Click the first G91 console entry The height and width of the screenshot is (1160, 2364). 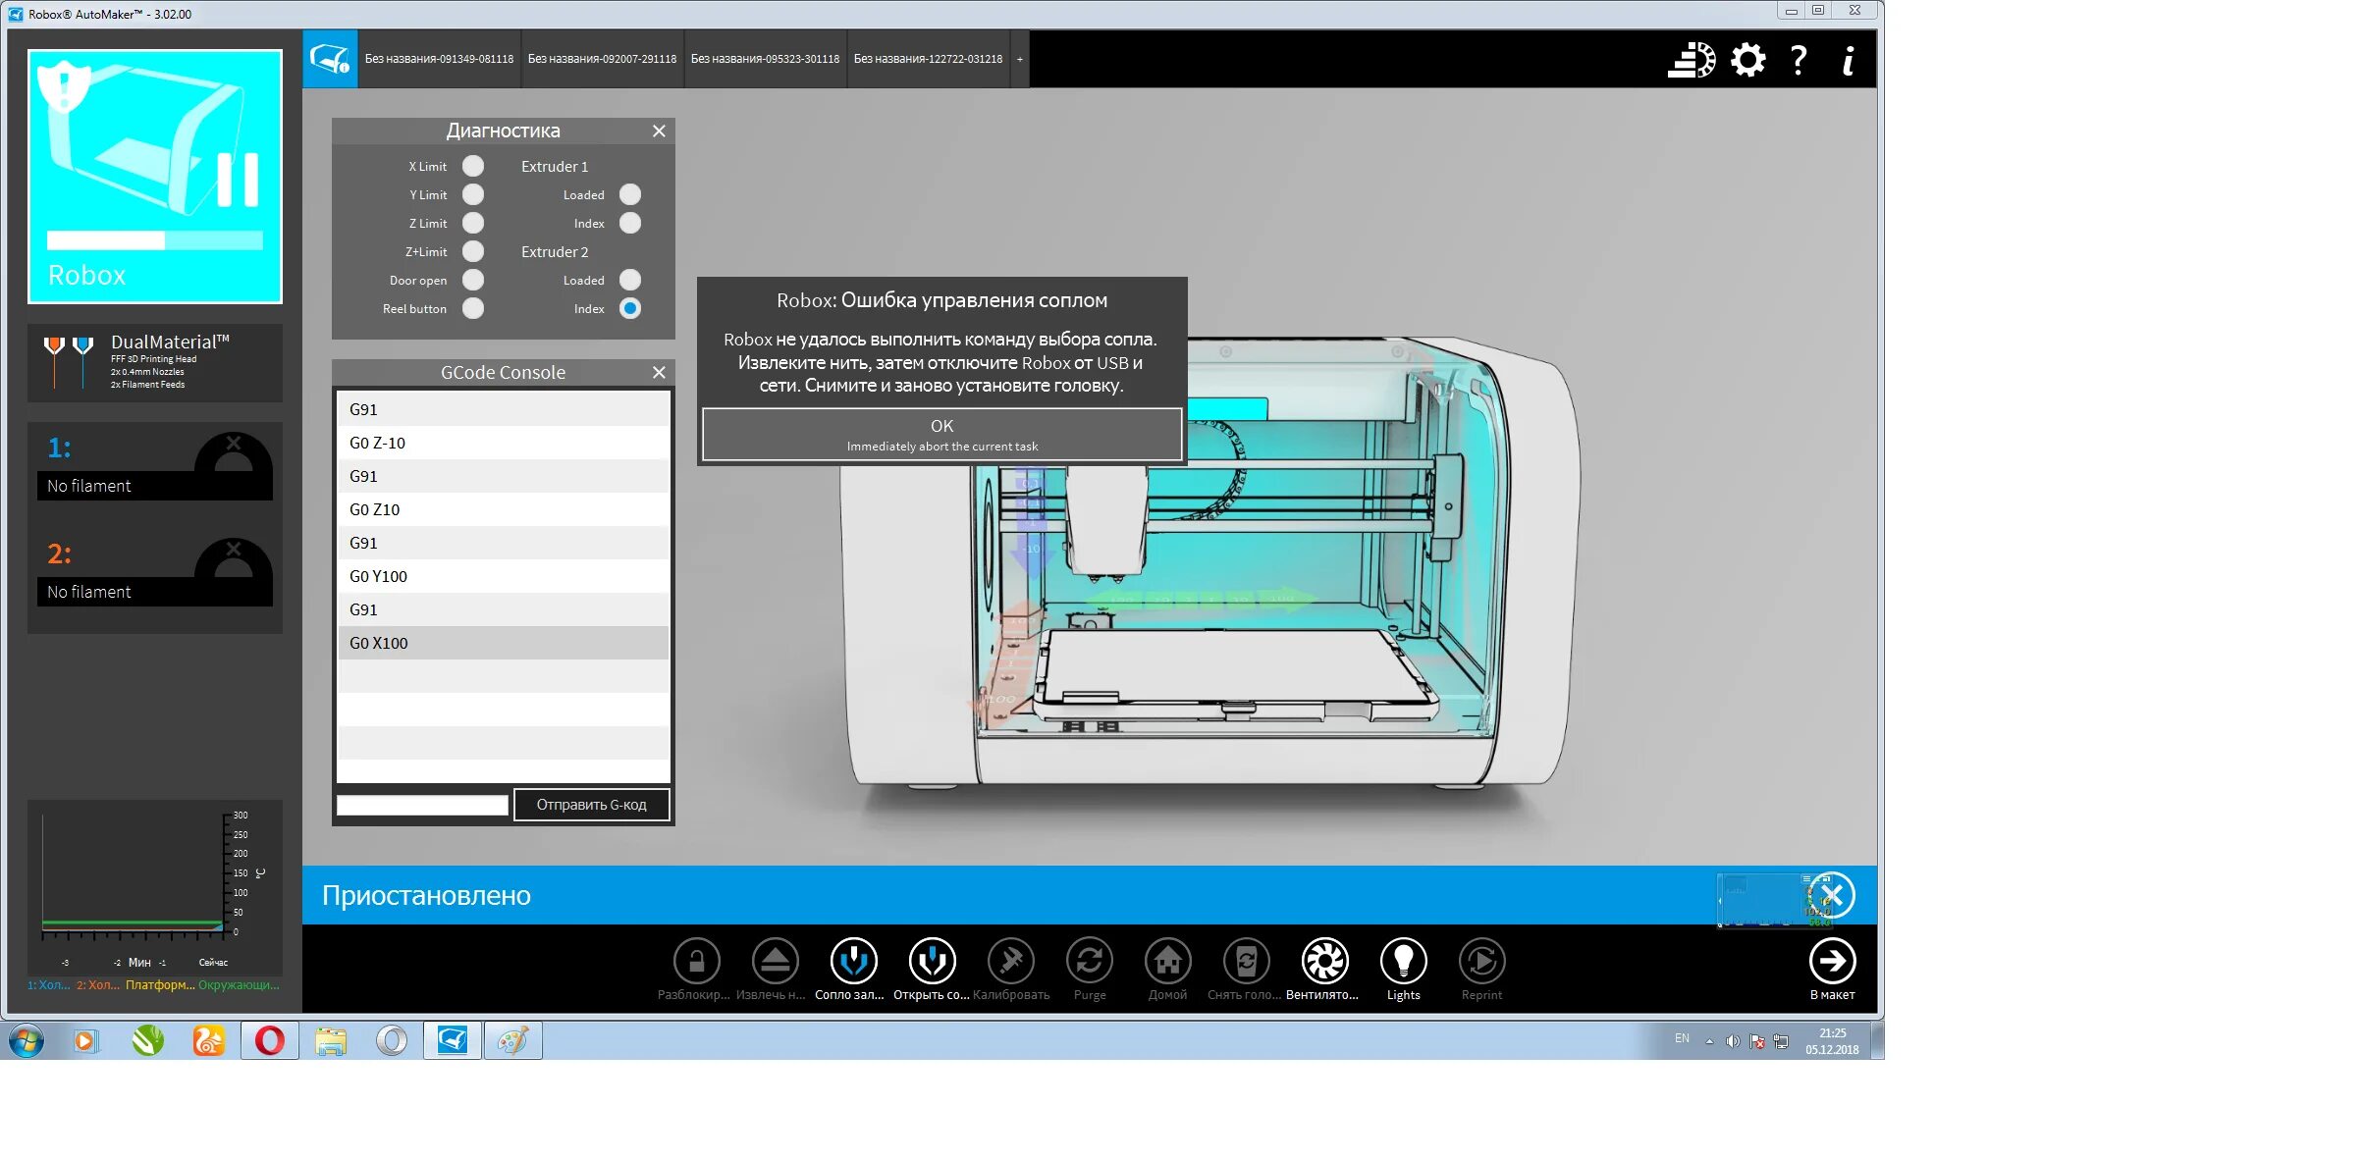[503, 409]
